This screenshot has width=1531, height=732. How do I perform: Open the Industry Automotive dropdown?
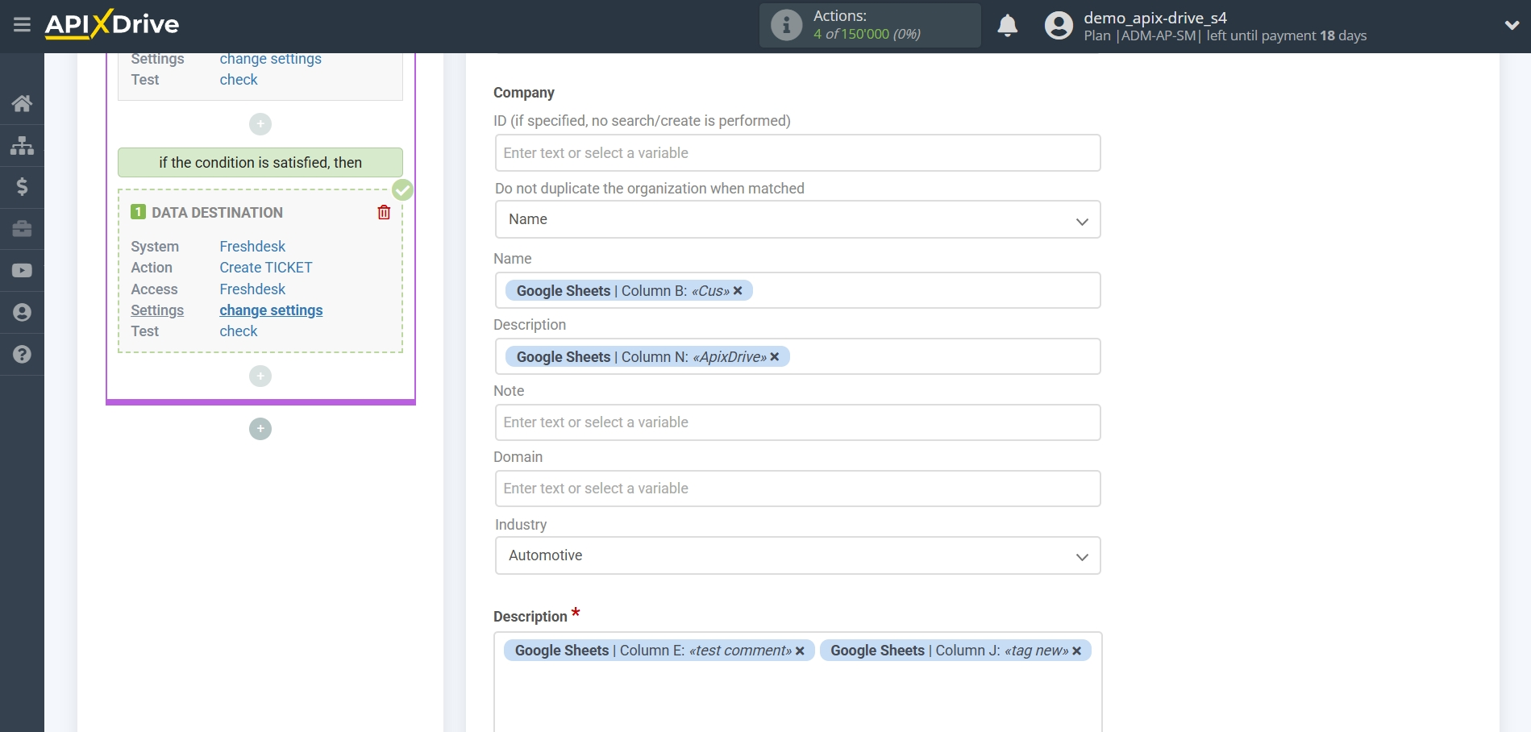click(797, 555)
